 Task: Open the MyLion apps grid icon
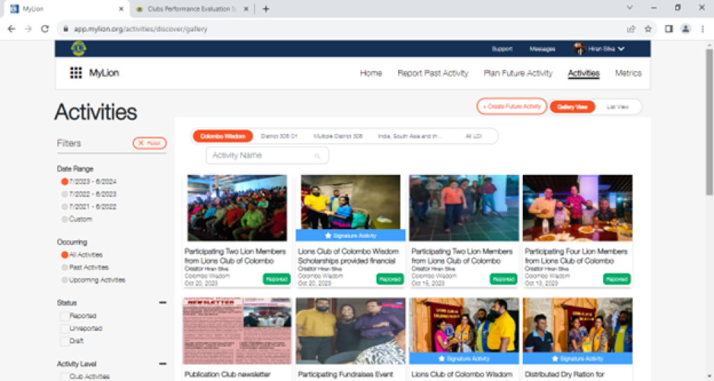click(75, 73)
